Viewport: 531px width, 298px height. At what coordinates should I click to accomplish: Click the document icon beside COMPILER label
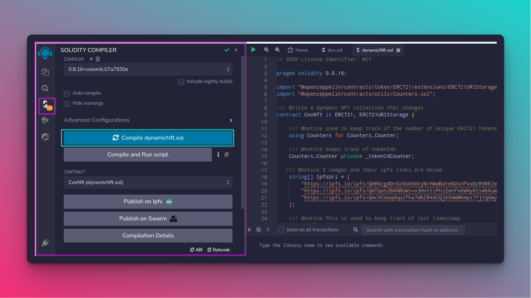point(98,59)
